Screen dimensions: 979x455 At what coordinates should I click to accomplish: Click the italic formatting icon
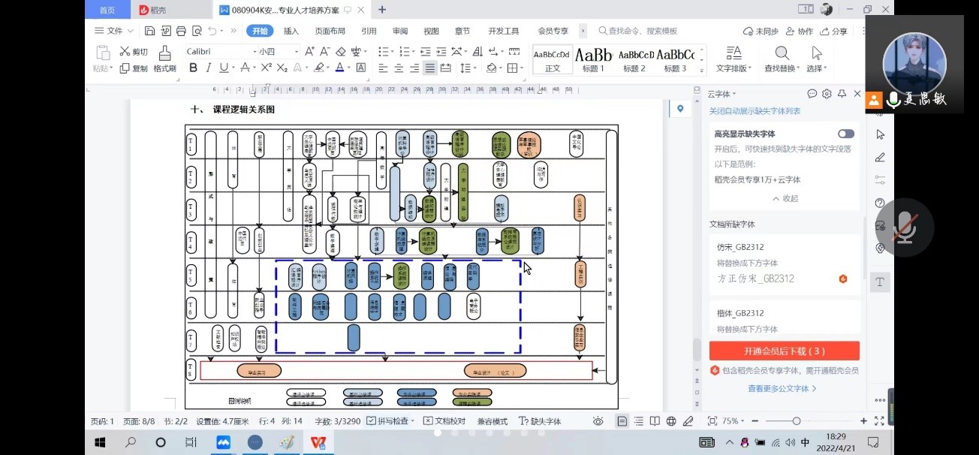click(x=209, y=68)
